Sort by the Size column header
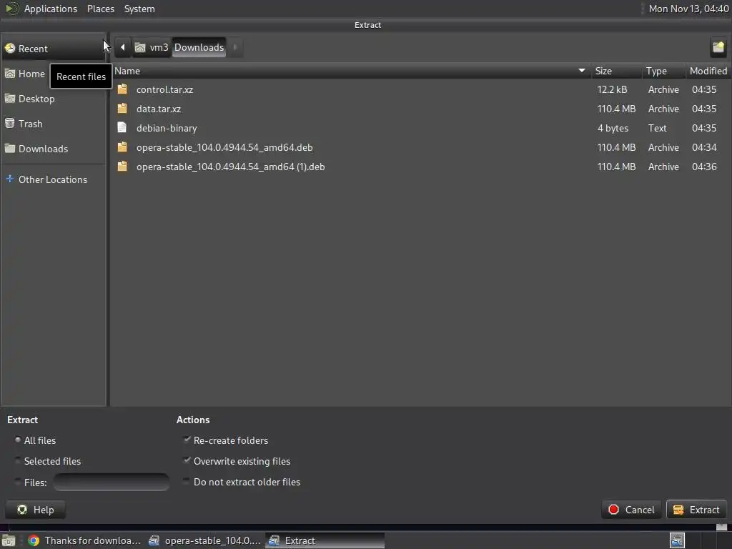 coord(616,71)
